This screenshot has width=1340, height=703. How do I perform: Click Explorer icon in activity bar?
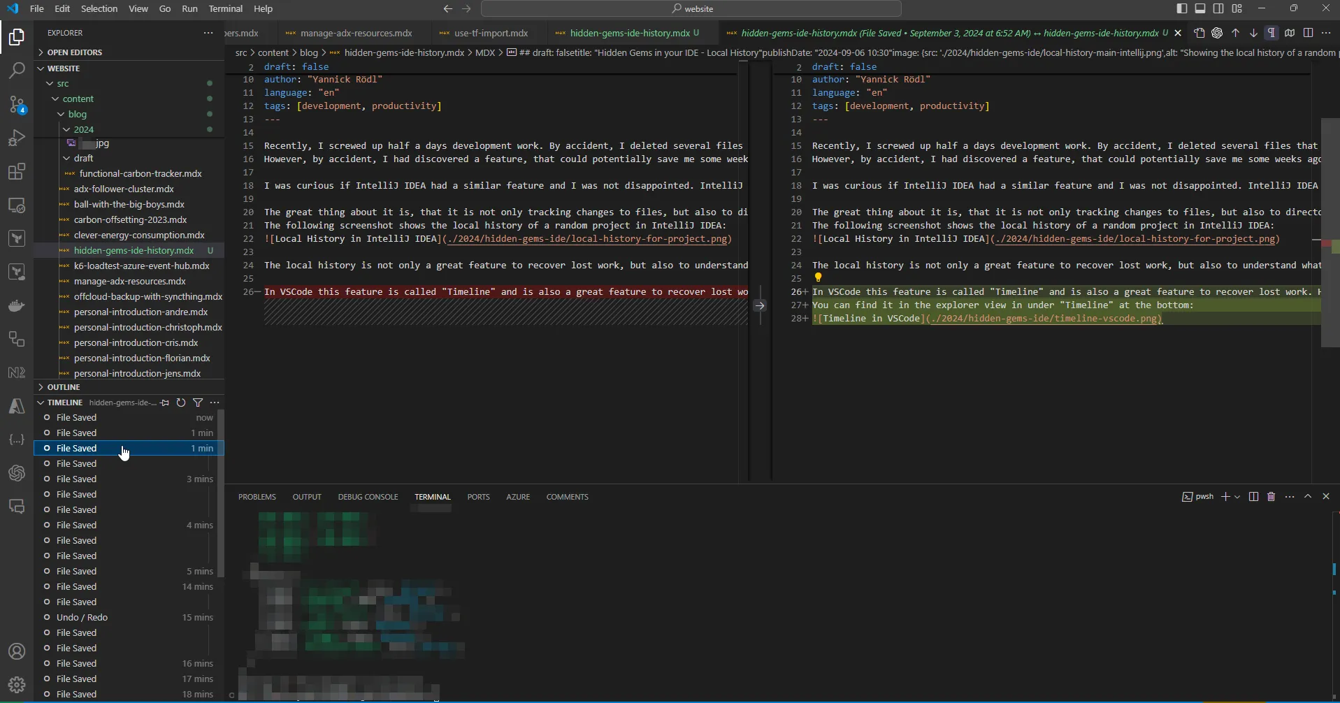[17, 36]
